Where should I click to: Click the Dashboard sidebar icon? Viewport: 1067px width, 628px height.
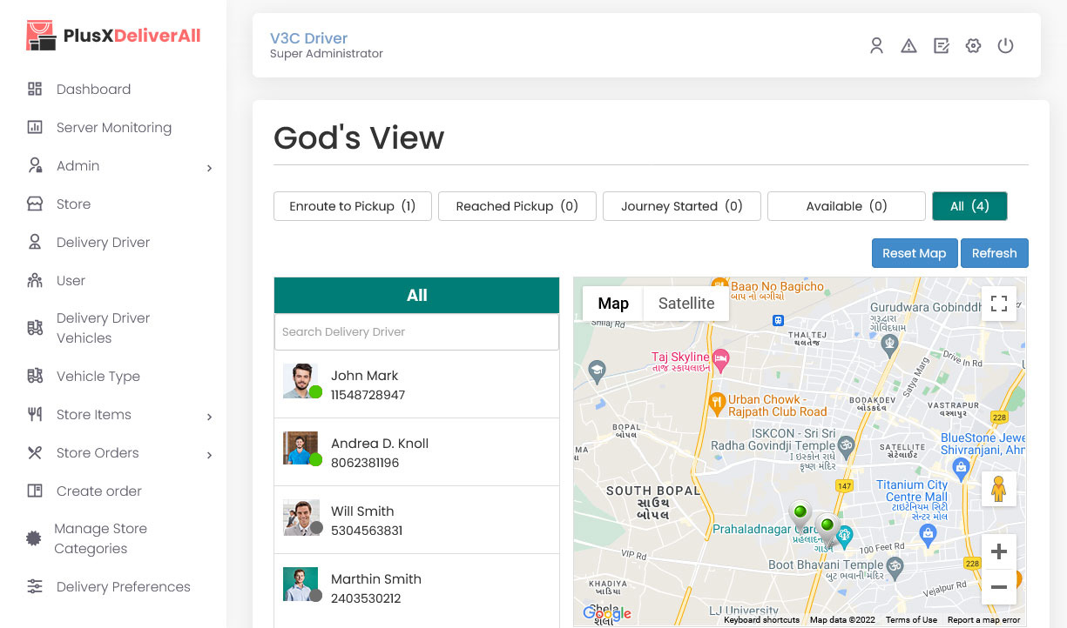[35, 89]
